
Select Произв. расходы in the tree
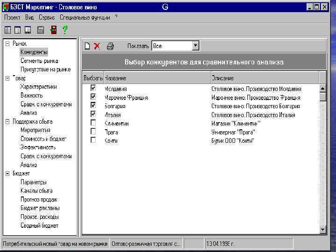[x=39, y=217]
